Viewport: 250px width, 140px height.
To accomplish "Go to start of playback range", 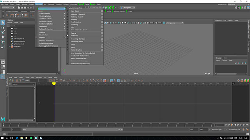I will click(226, 125).
